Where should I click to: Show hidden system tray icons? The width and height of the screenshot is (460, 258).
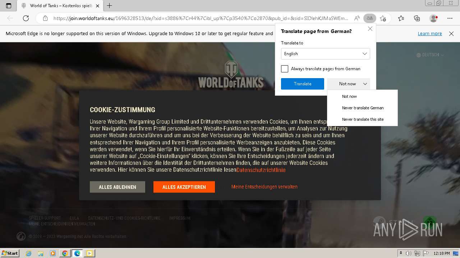point(401,253)
